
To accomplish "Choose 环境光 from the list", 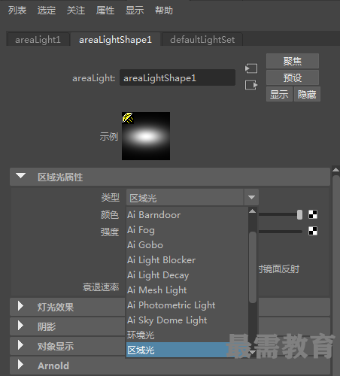I will 187,335.
